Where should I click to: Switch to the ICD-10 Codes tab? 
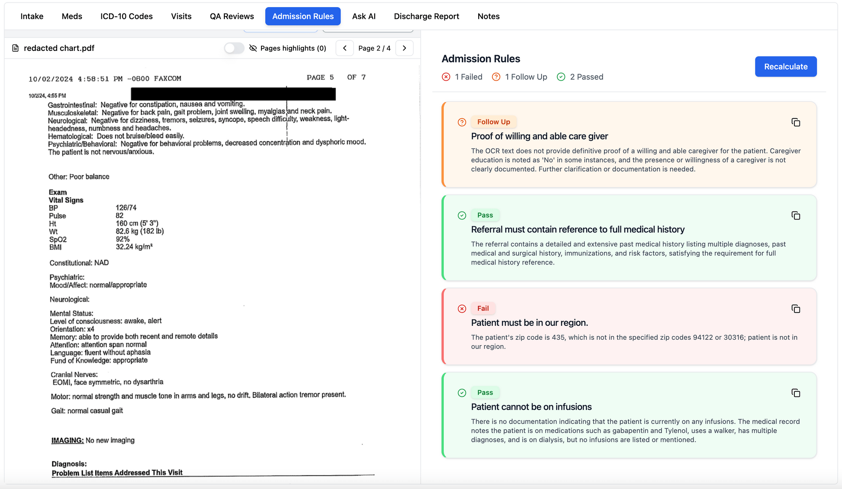(126, 16)
